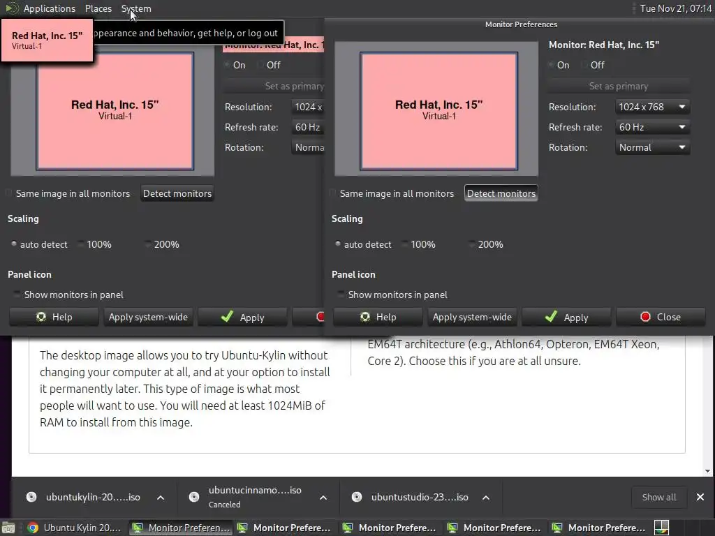Viewport: 715px width, 536px height.
Task: Switch to Chrome Ubuntu Kylin taskbar entry
Action: [75, 528]
